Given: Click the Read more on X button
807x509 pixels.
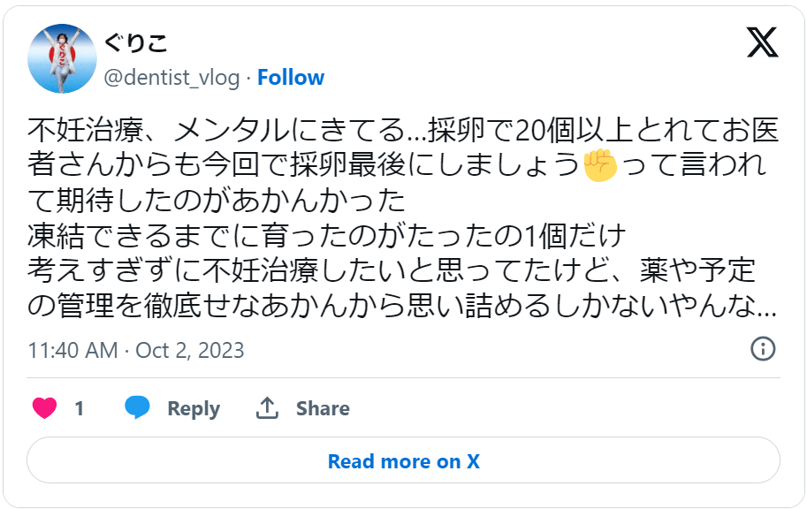Looking at the screenshot, I should click(x=403, y=460).
